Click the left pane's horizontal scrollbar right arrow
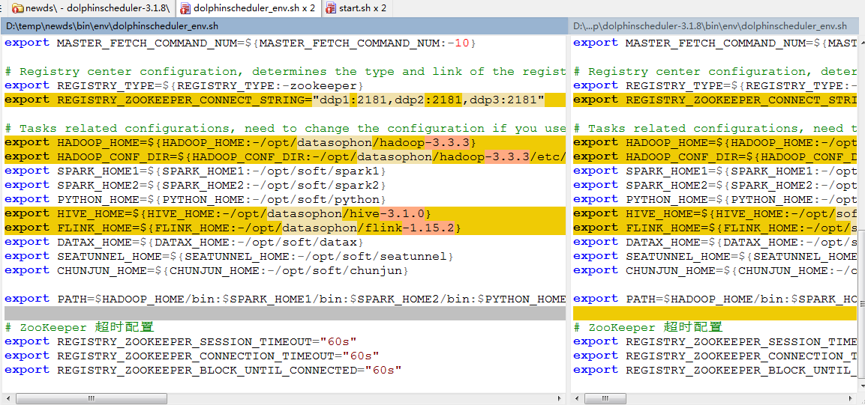 pos(560,398)
